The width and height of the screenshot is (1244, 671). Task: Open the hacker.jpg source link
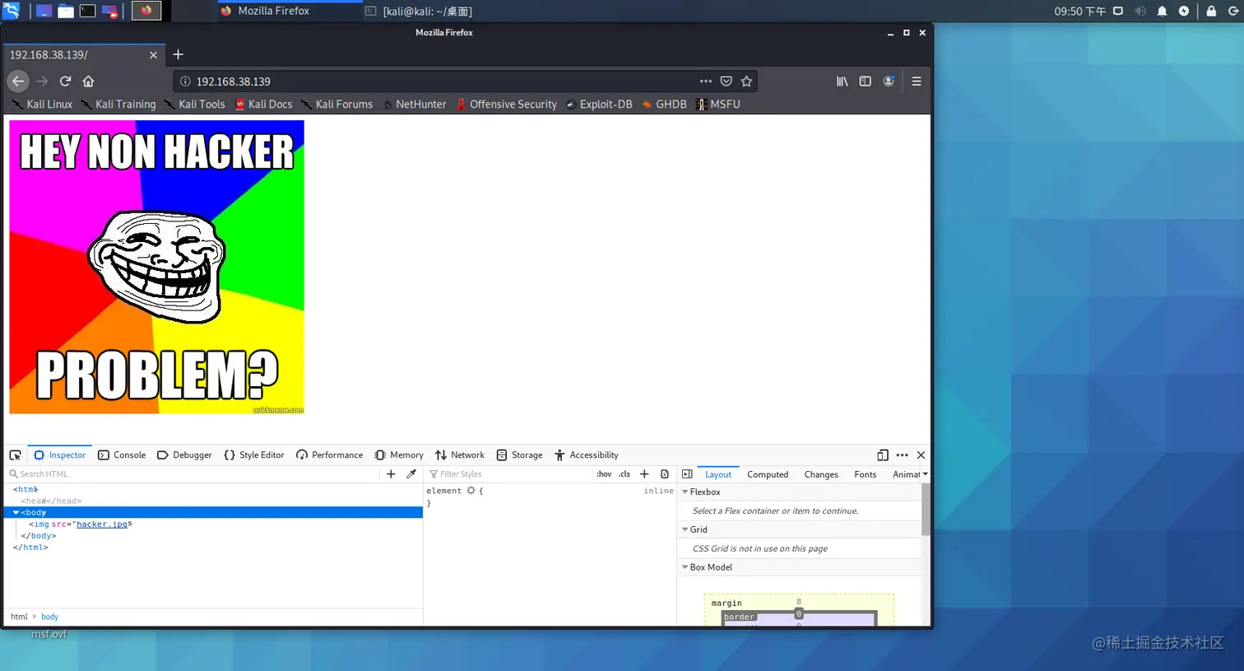tap(102, 524)
